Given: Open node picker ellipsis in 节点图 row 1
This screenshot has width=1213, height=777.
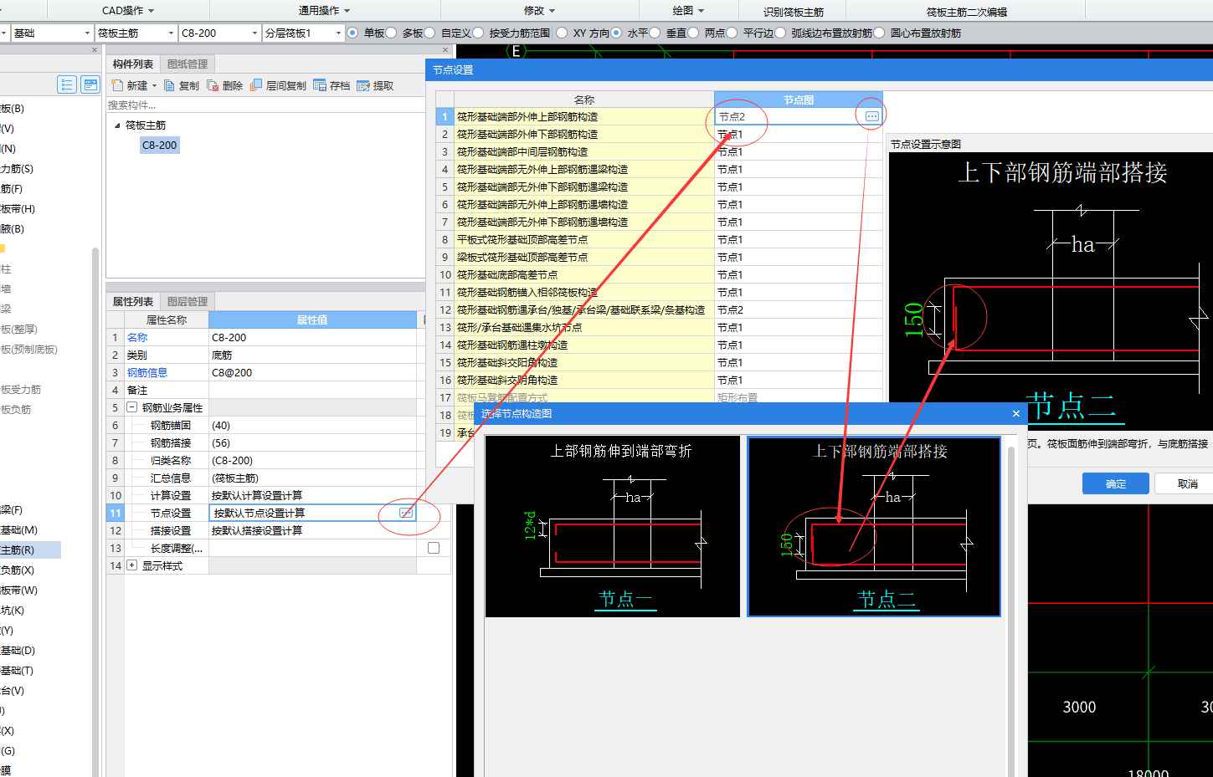Looking at the screenshot, I should pos(872,116).
